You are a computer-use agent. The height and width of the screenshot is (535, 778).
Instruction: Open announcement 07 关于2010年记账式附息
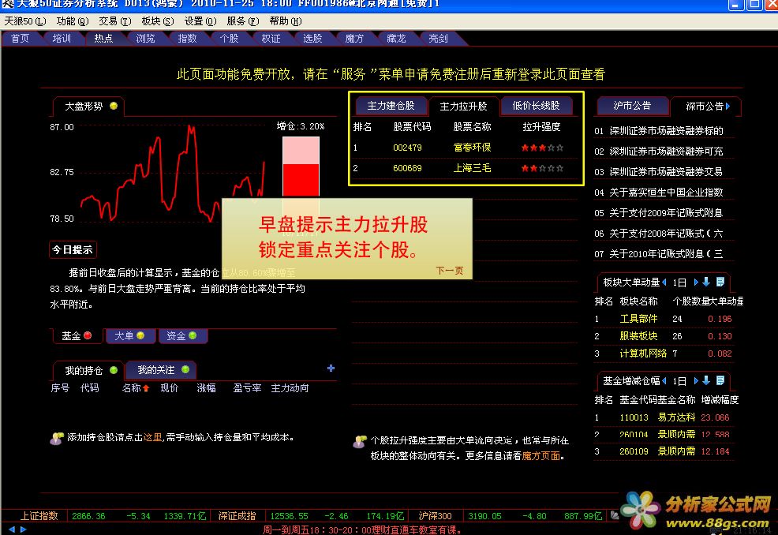659,254
